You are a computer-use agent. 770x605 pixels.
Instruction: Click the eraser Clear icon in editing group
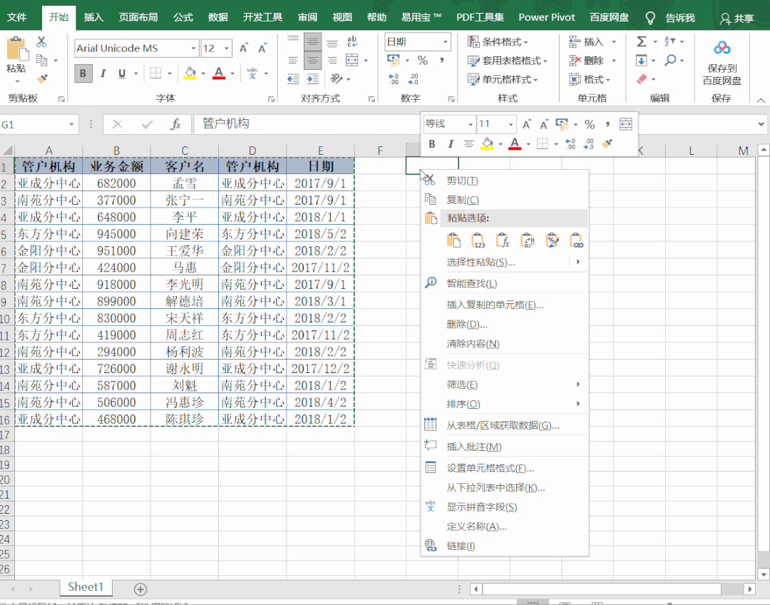(x=642, y=78)
